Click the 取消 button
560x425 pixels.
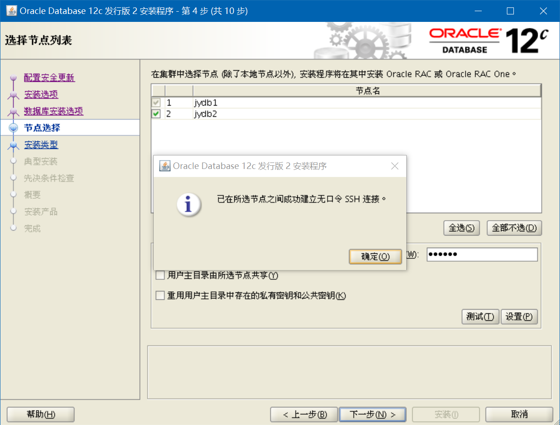click(519, 414)
